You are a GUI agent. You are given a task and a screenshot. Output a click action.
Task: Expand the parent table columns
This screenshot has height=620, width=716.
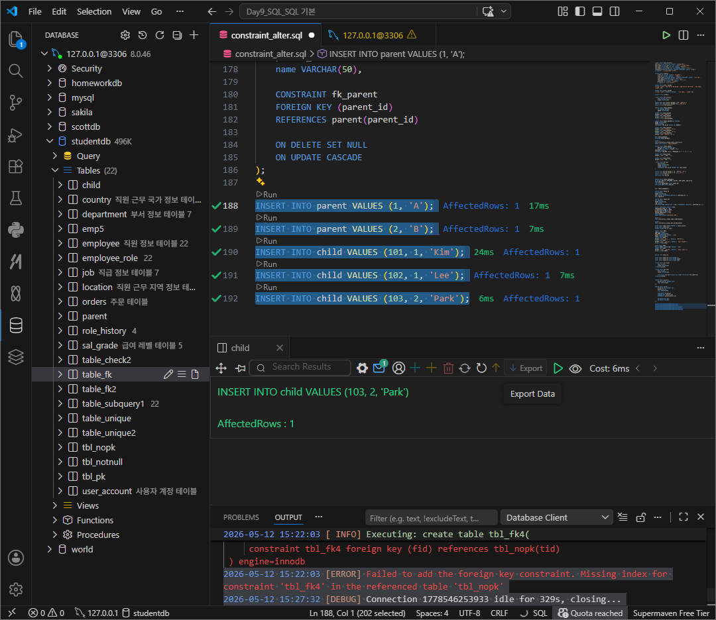click(60, 316)
